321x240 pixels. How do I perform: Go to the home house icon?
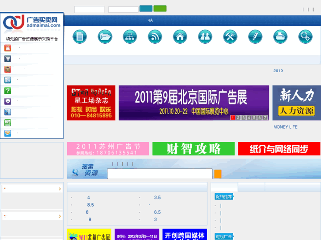(x=180, y=37)
